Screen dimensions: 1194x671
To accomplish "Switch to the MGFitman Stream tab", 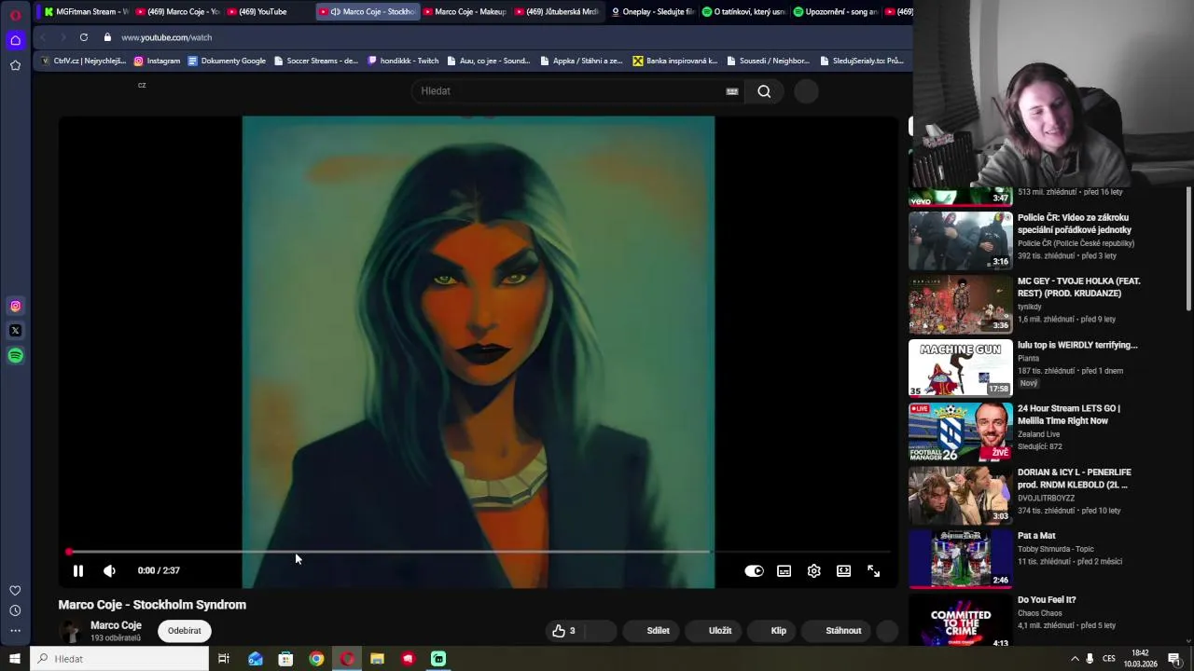I will coord(84,11).
